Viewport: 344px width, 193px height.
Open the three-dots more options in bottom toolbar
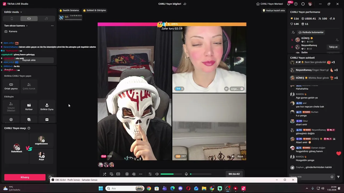pyautogui.click(x=141, y=174)
